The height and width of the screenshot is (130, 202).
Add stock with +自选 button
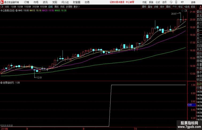[x=187, y=7]
